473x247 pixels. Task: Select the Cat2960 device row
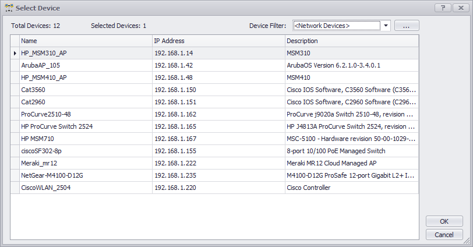click(214, 102)
